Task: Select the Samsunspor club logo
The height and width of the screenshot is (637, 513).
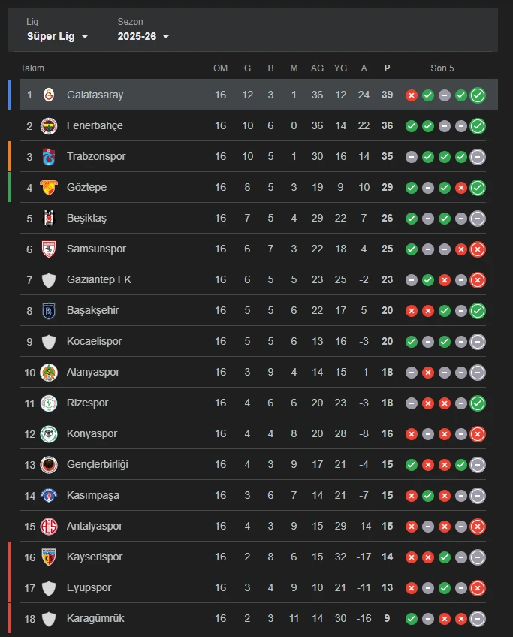Action: pos(49,249)
